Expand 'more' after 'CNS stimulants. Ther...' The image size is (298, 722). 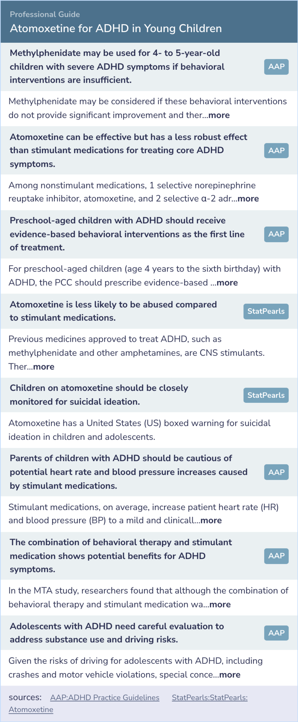point(43,367)
